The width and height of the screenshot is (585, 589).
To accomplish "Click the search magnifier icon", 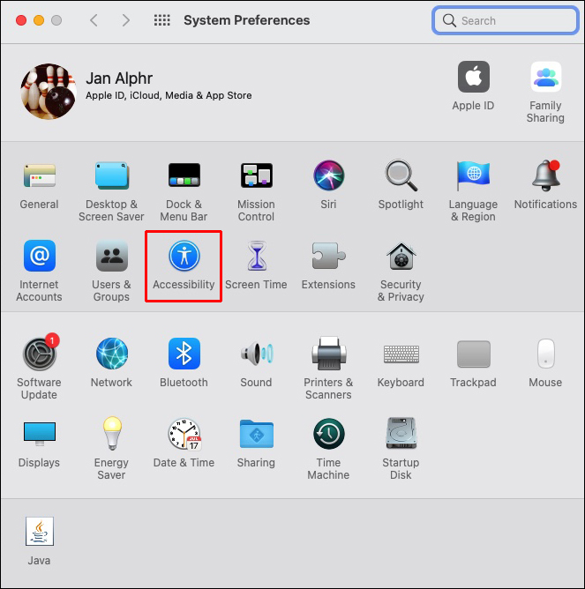I will pos(449,20).
